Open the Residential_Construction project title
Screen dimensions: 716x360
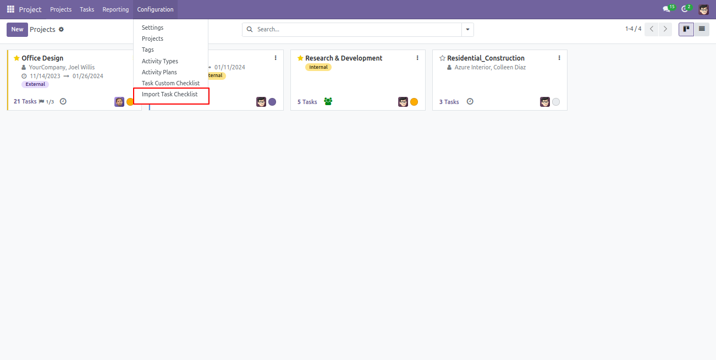(x=486, y=58)
